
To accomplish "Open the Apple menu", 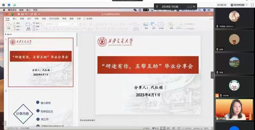I will [4, 10].
